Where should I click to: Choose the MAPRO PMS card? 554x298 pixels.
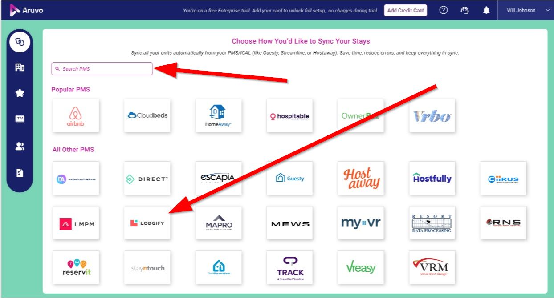(218, 223)
